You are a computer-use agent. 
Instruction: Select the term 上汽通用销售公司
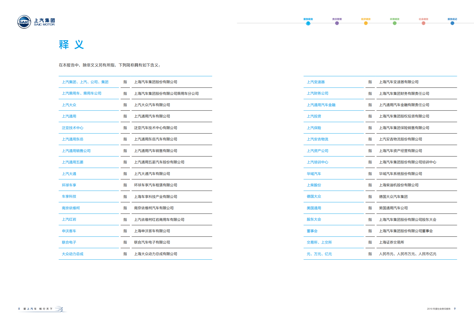[76, 151]
